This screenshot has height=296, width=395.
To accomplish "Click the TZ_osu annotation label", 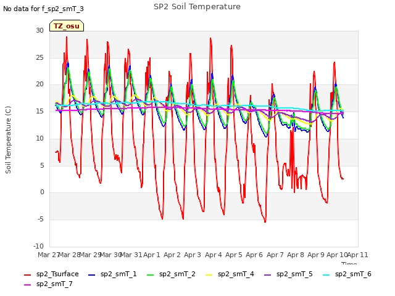I will (x=67, y=26).
